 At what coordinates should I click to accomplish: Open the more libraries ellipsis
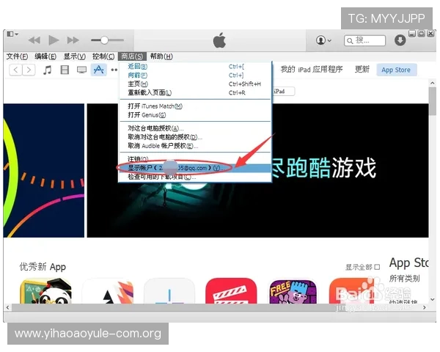tap(114, 70)
